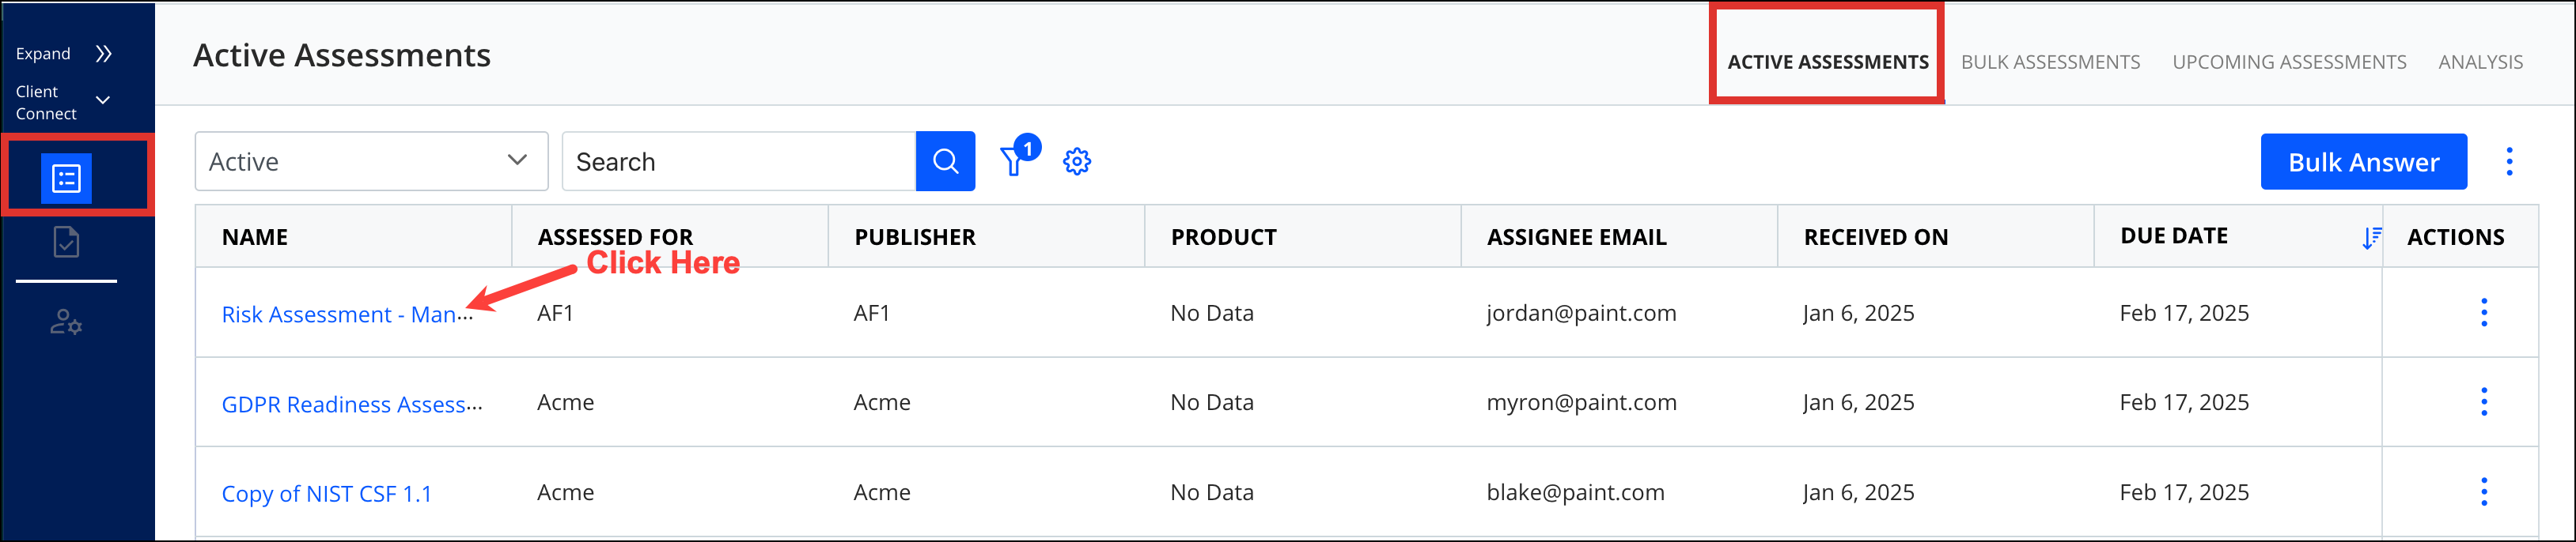Image resolution: width=2576 pixels, height=542 pixels.
Task: Switch to the Bulk Assessments tab
Action: pos(2050,62)
